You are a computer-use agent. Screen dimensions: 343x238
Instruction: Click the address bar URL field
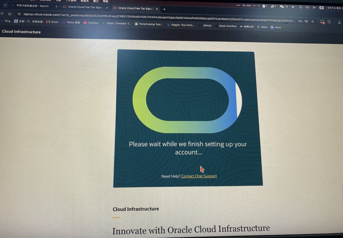pyautogui.click(x=159, y=17)
